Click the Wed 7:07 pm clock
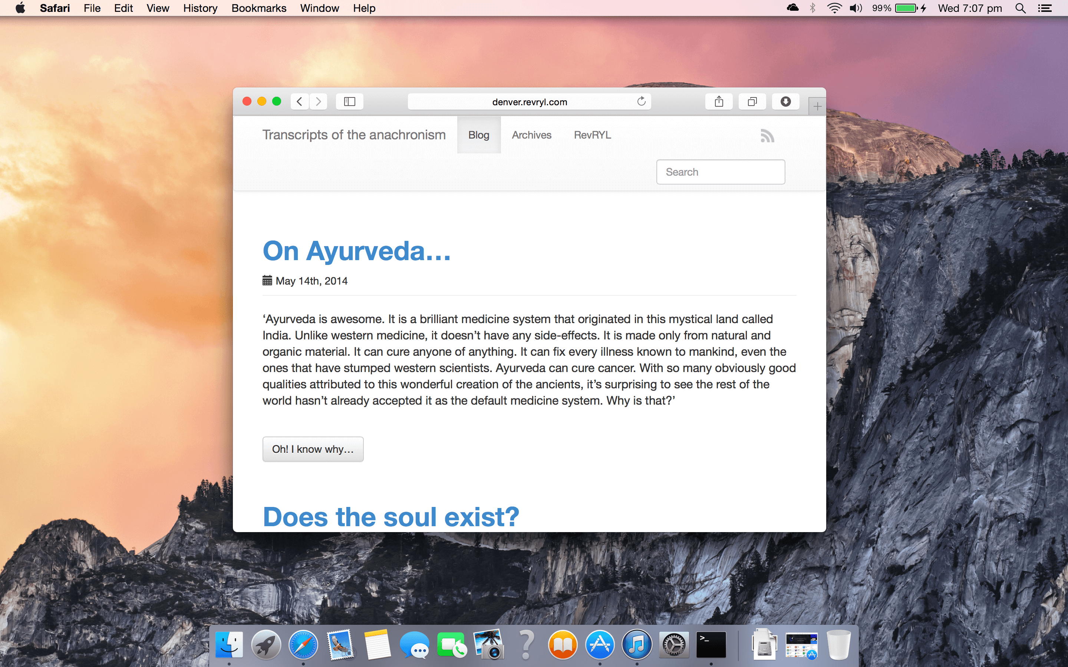 click(970, 9)
